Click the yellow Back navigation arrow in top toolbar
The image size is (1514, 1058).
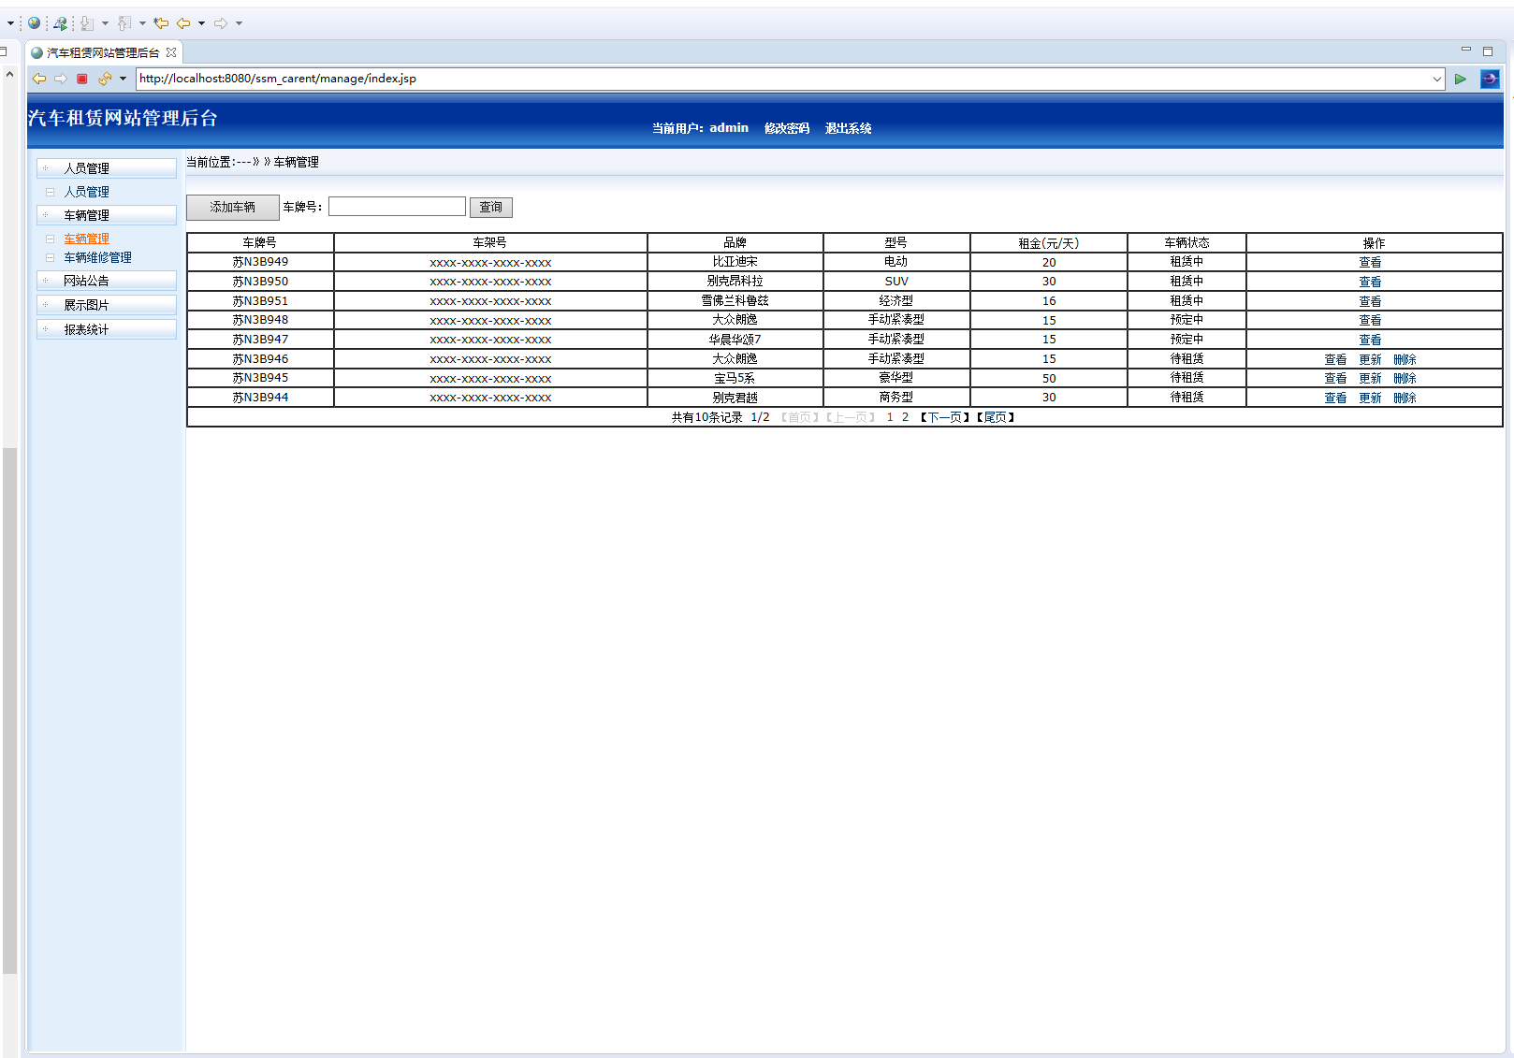183,23
